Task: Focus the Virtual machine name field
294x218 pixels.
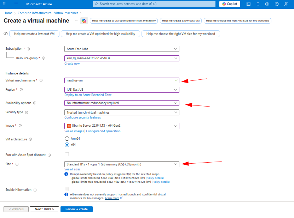Action: click(x=122, y=80)
